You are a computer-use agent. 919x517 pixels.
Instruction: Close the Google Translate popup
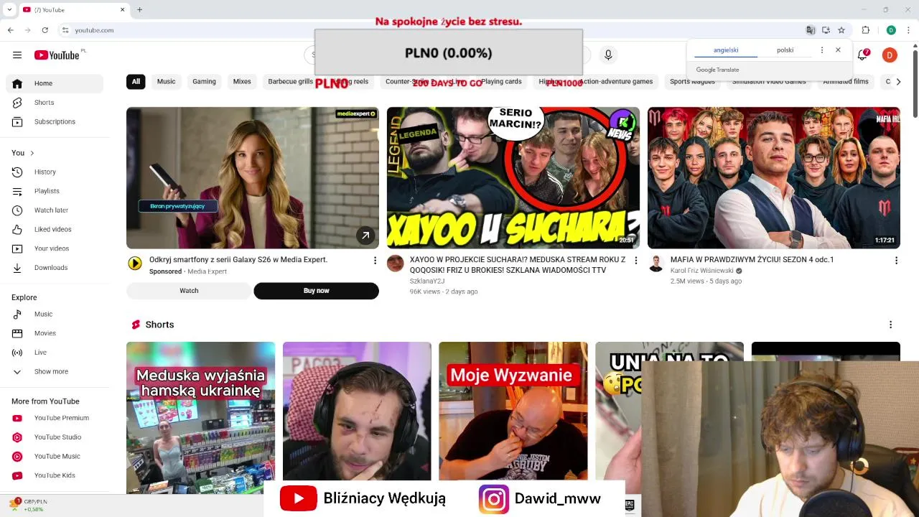(838, 50)
